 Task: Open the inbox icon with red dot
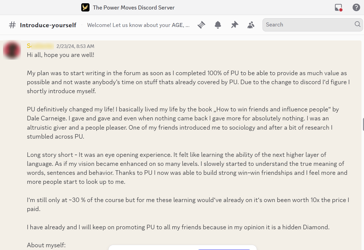point(338,7)
